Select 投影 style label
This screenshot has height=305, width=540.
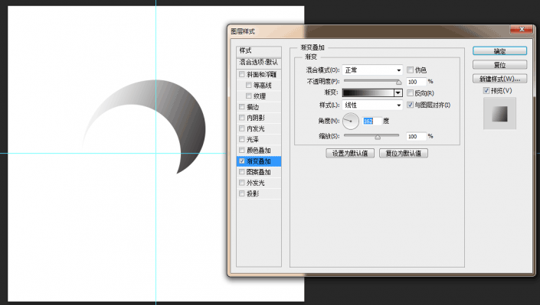click(x=253, y=193)
